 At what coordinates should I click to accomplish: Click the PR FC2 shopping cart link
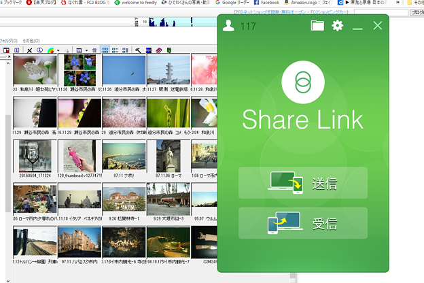[x=291, y=12]
